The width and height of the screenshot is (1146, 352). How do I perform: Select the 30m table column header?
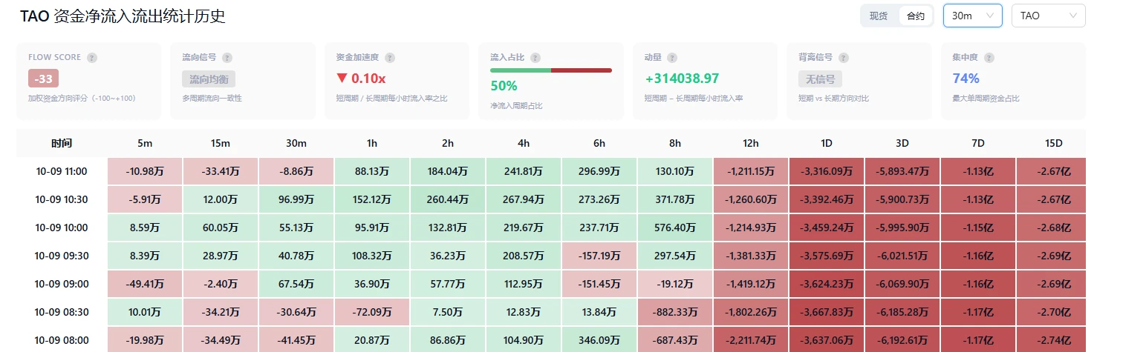[296, 143]
